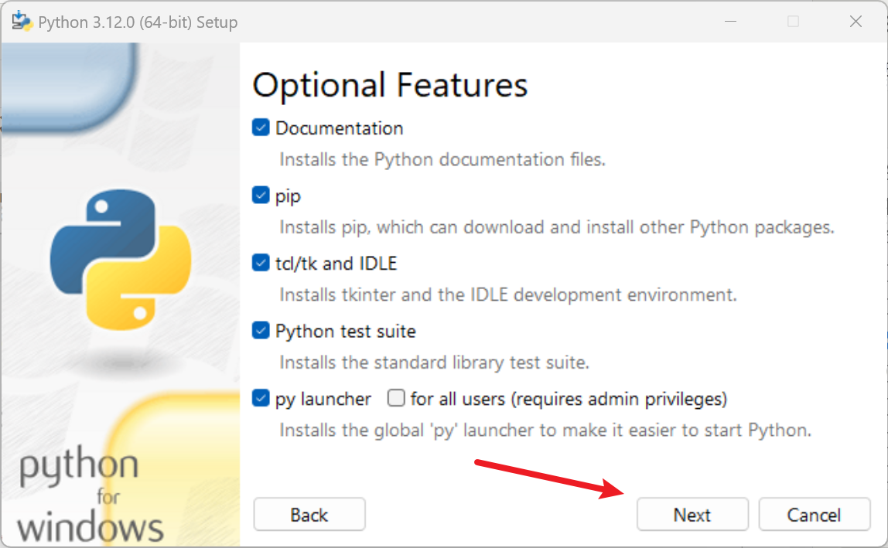This screenshot has height=548, width=888.
Task: Toggle the tcl/tk and IDLE checkbox
Action: click(x=261, y=264)
